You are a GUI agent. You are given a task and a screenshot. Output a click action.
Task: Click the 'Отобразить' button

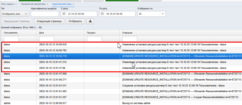(x=75, y=21)
